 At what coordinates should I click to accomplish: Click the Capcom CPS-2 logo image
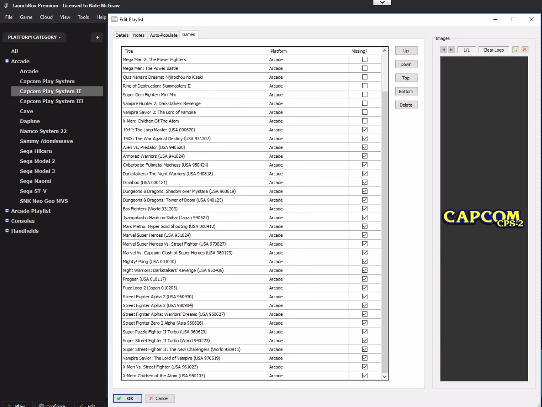coord(483,218)
